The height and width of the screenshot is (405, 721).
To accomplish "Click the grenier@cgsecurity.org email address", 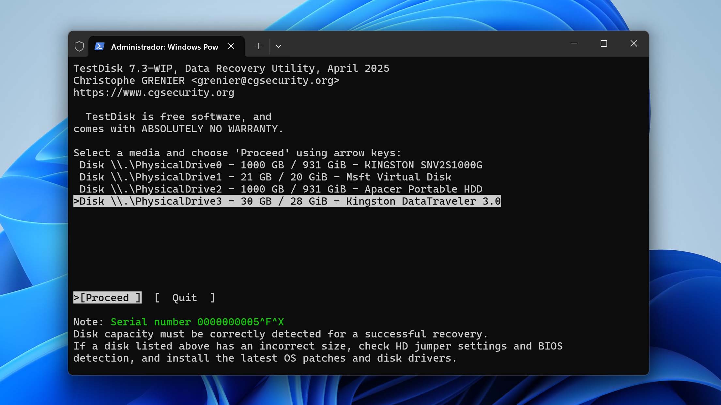I will point(265,81).
